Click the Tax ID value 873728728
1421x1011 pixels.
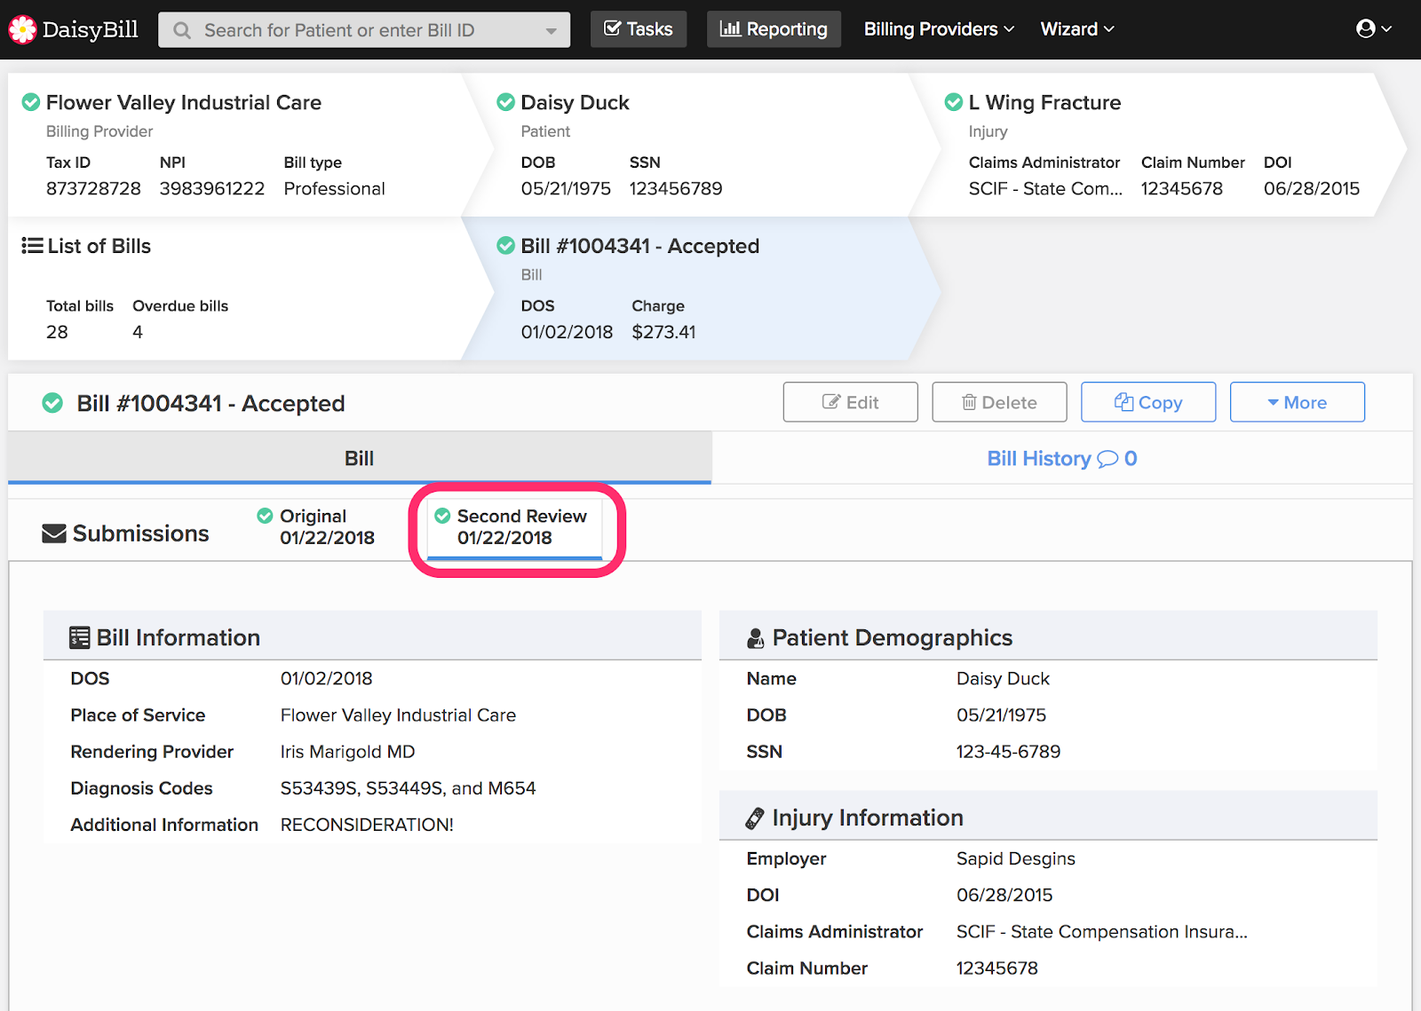click(x=93, y=188)
